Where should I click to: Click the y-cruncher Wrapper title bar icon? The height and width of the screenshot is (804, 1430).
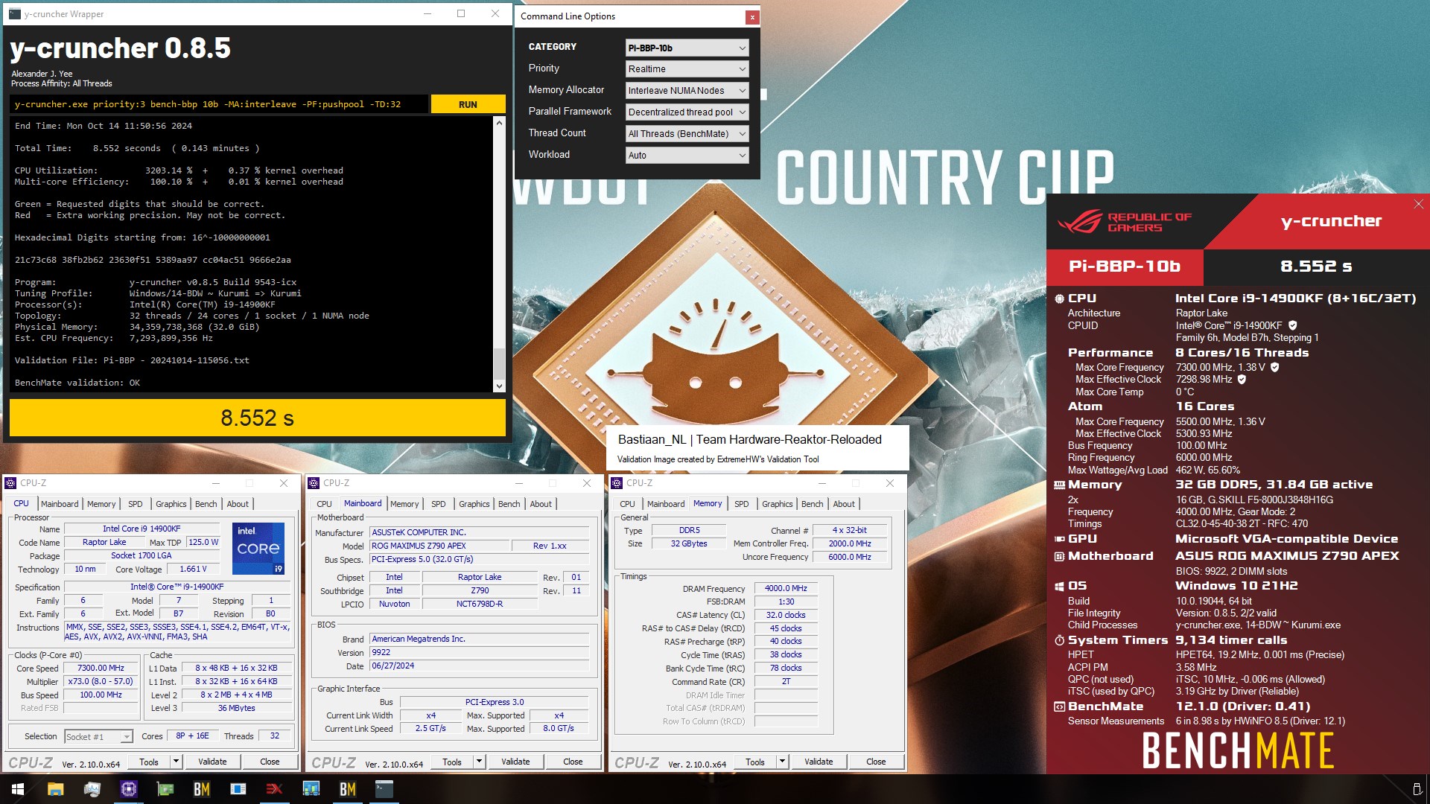(15, 13)
